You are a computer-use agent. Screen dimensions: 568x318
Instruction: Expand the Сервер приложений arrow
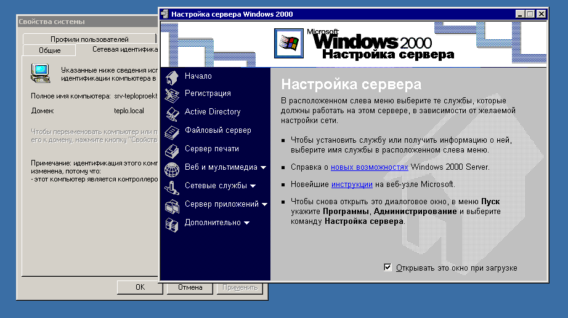click(264, 204)
